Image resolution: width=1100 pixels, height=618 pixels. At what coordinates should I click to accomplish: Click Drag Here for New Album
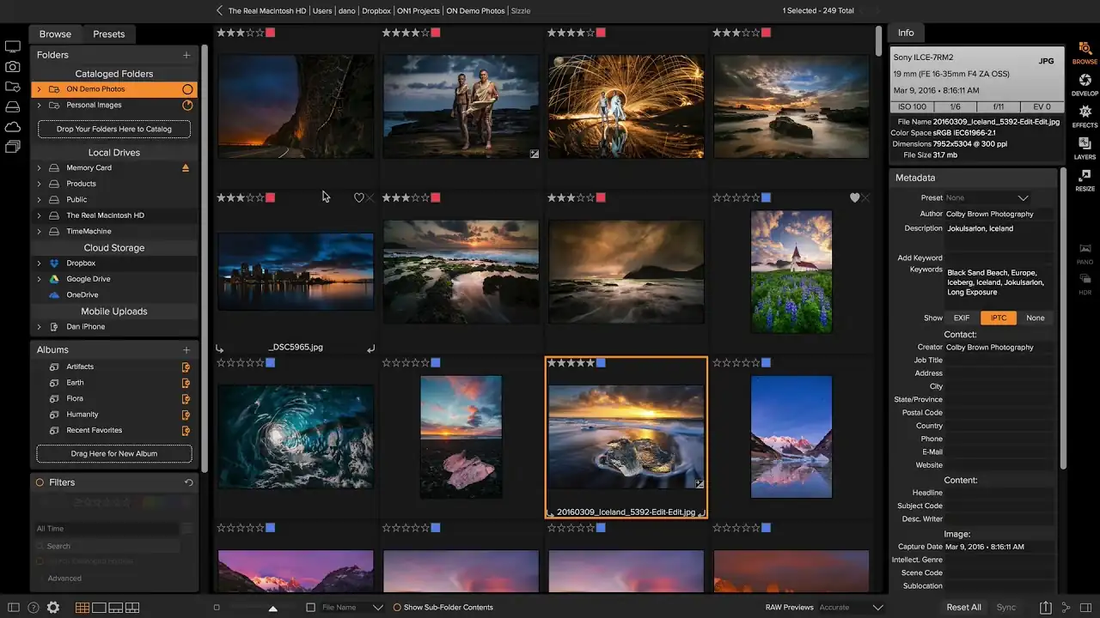pyautogui.click(x=114, y=453)
